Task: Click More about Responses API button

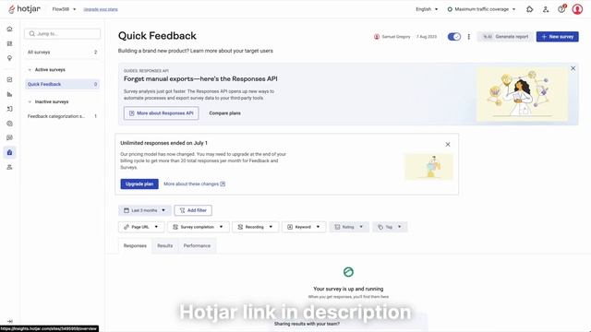Action: click(x=162, y=113)
